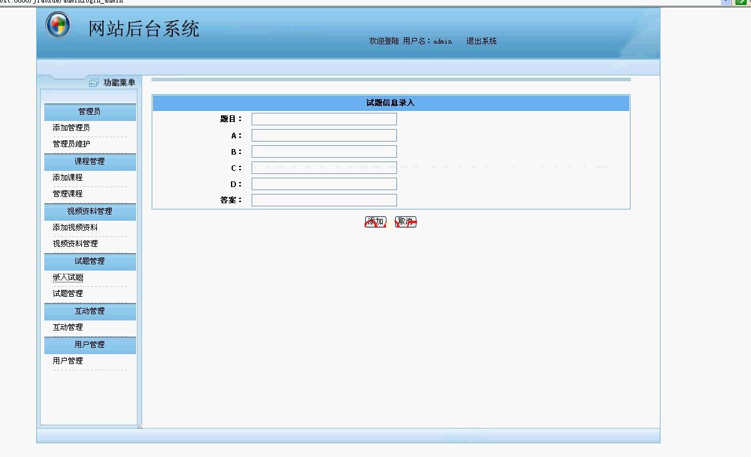Click the 退出系统 logout link
The width and height of the screenshot is (751, 457).
[481, 41]
